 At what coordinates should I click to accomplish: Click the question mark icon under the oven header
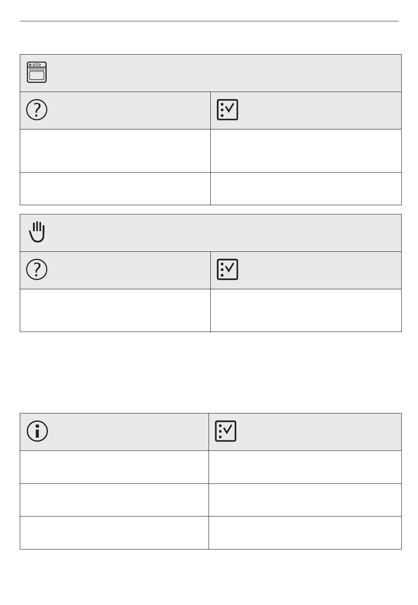(x=37, y=110)
